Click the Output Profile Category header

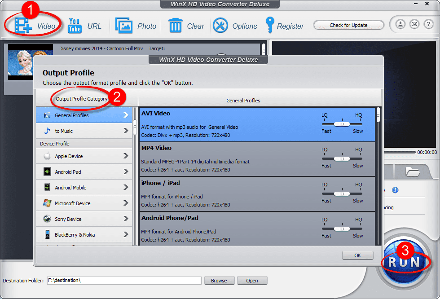81,99
